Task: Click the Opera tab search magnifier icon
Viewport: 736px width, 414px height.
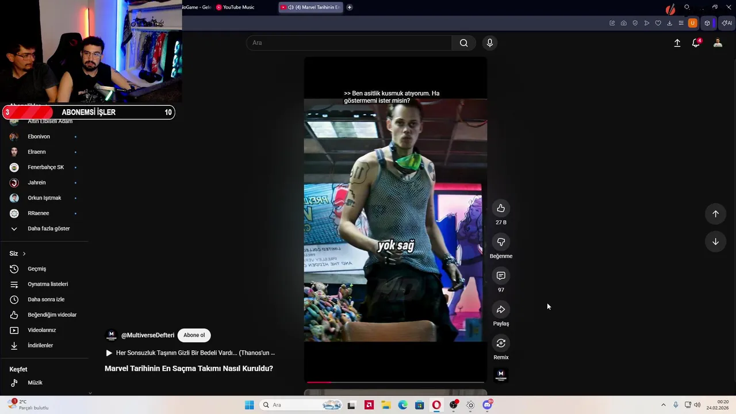Action: click(687, 7)
